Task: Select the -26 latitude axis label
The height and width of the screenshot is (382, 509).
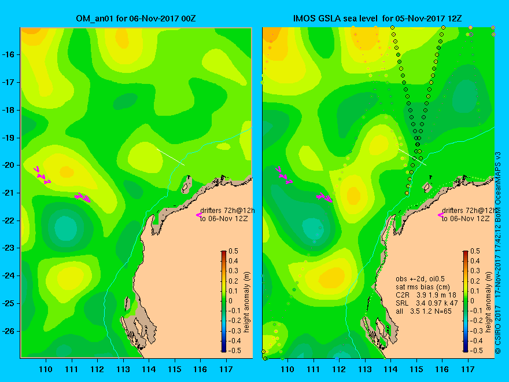Action: click(9, 331)
